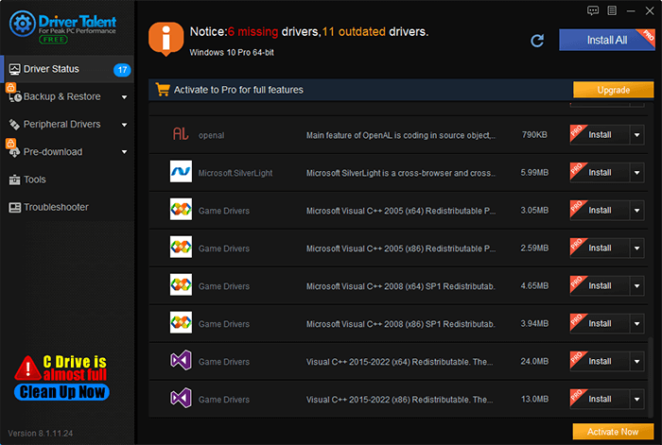Open install options dropdown for Microsoft SilverLight
The image size is (662, 445).
click(x=636, y=173)
